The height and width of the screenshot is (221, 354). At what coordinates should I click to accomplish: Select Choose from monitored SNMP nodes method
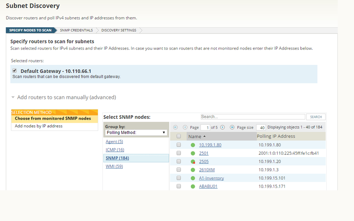[53, 118]
